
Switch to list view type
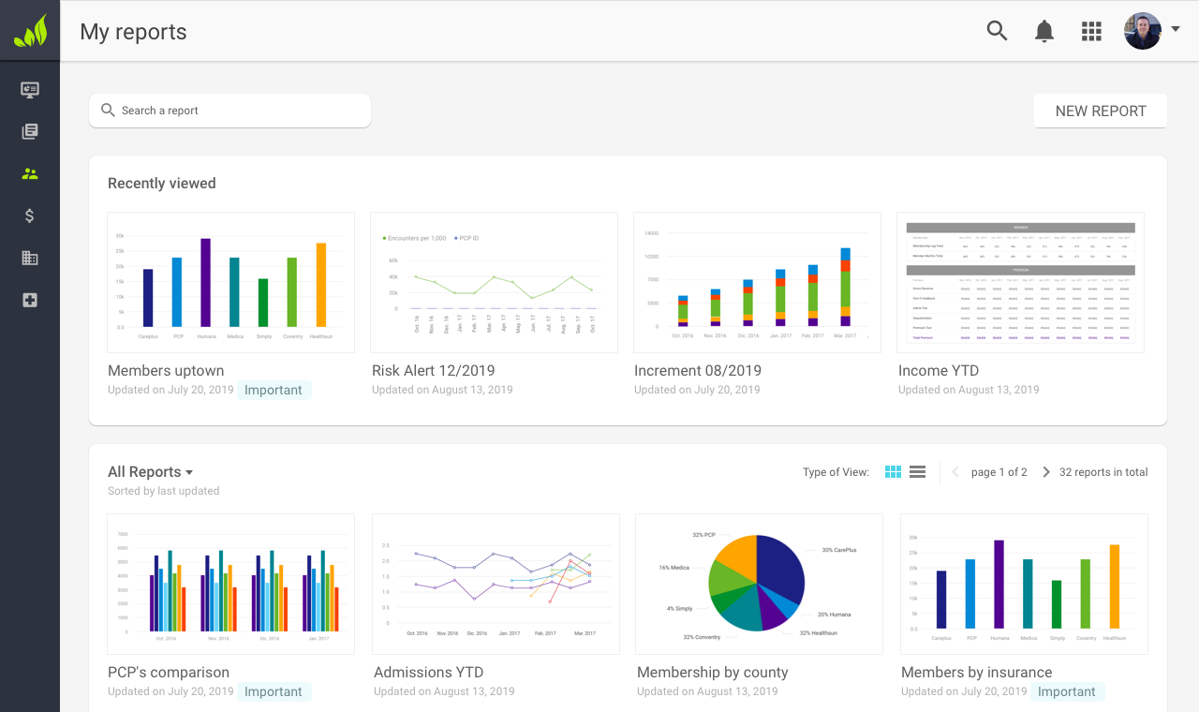coord(918,472)
